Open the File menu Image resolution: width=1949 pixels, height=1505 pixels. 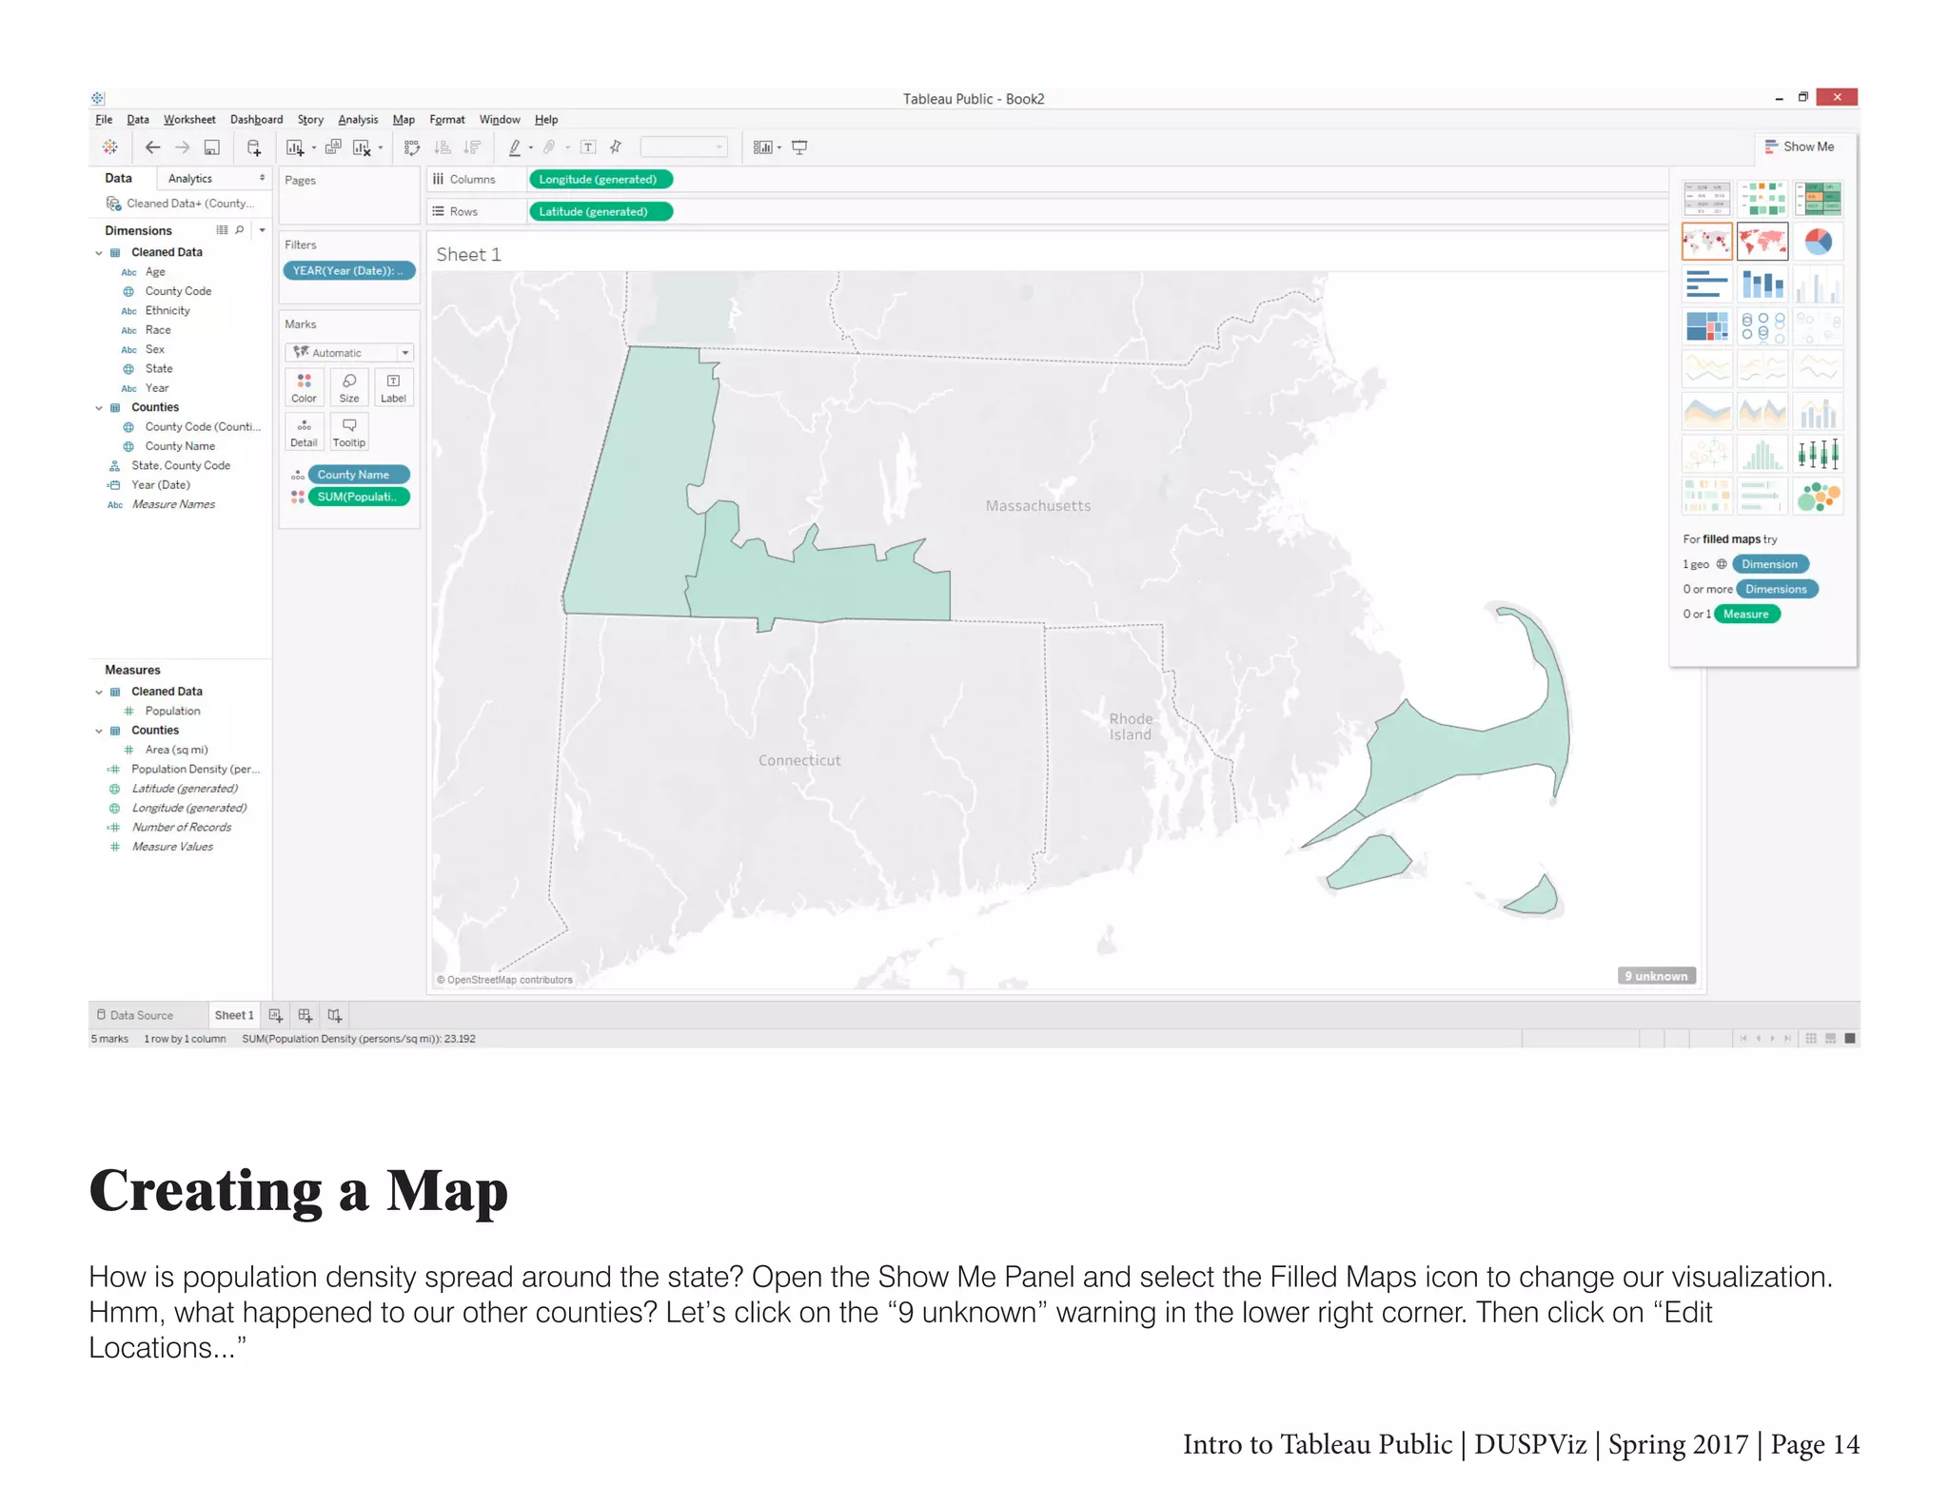104,120
